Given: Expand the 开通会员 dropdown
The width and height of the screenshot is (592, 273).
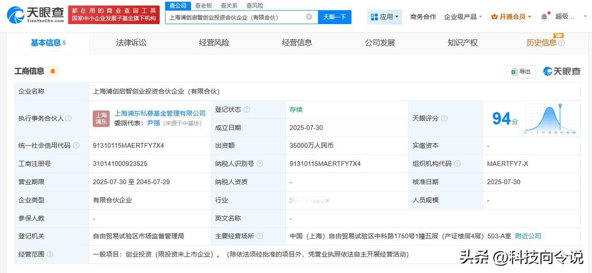Looking at the screenshot, I should tap(511, 17).
